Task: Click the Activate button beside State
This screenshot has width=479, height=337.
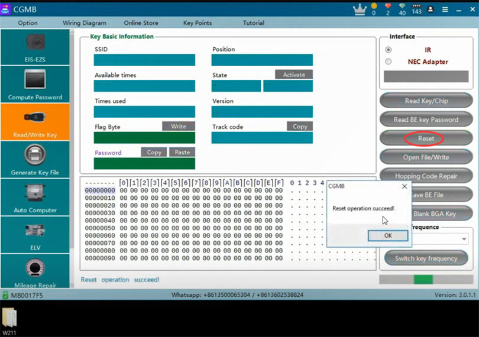Action: pos(294,74)
